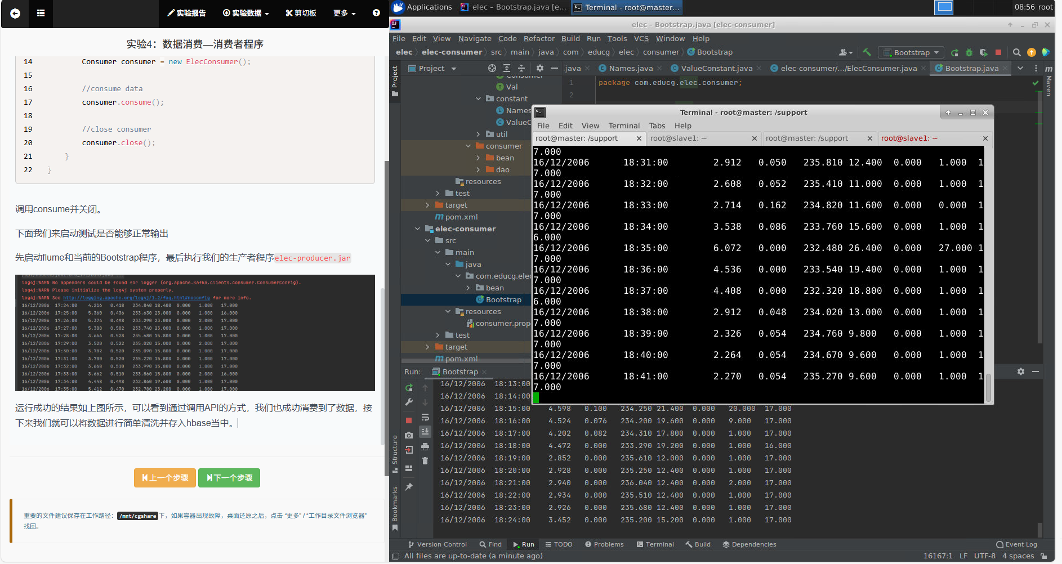The image size is (1062, 564).
Task: Toggle soft-wrap in the run console
Action: point(425,417)
